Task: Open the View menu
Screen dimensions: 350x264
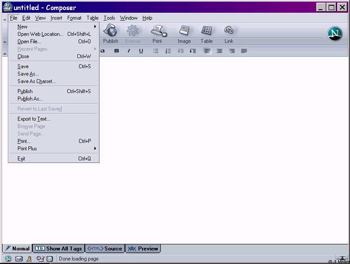Action: [x=40, y=18]
